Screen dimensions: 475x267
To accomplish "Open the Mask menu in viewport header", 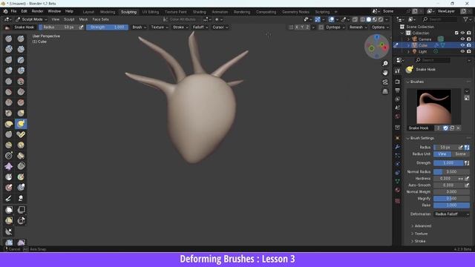I will [83, 19].
